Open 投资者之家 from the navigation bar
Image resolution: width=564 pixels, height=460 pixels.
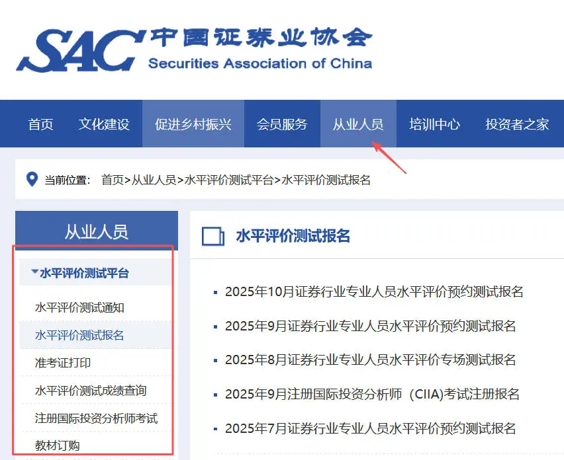pyautogui.click(x=517, y=124)
